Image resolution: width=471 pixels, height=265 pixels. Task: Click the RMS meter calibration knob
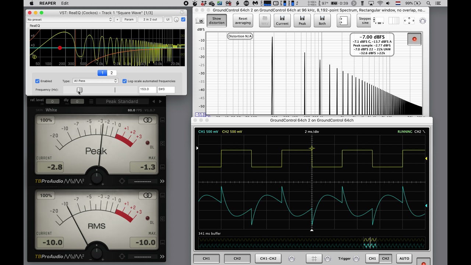[96, 253]
